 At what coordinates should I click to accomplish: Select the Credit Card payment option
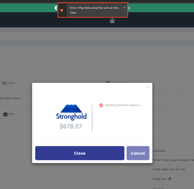pos(117,83)
